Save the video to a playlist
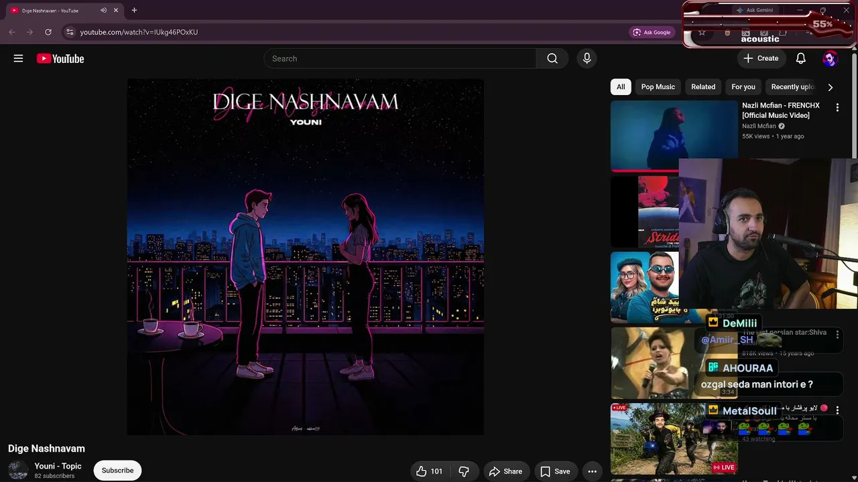858x482 pixels. pyautogui.click(x=555, y=471)
